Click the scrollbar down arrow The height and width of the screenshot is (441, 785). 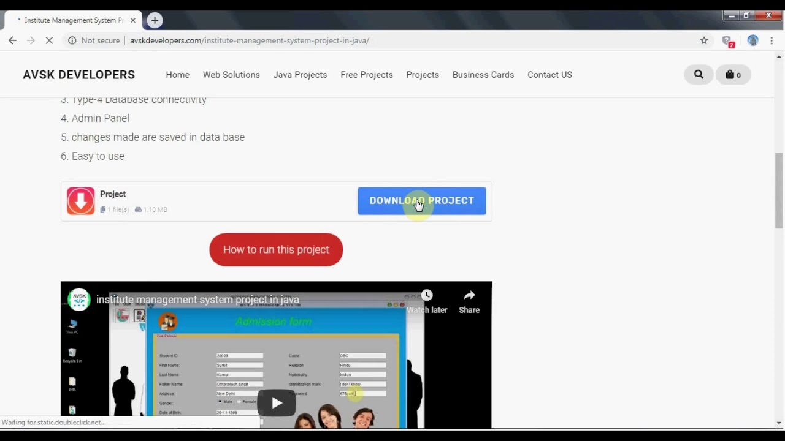point(779,423)
